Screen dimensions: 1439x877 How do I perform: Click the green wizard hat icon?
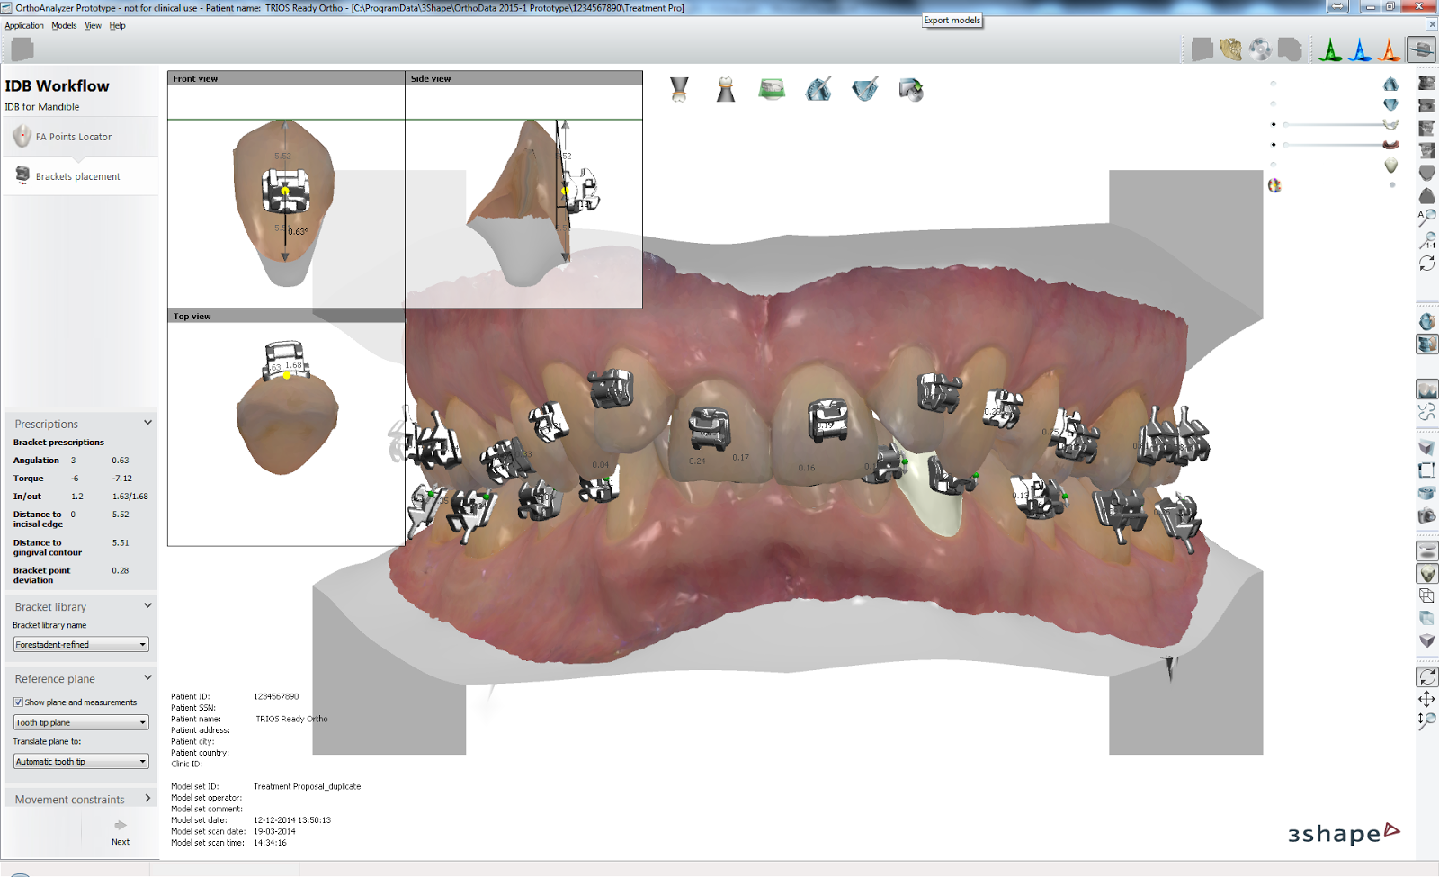(x=1330, y=49)
